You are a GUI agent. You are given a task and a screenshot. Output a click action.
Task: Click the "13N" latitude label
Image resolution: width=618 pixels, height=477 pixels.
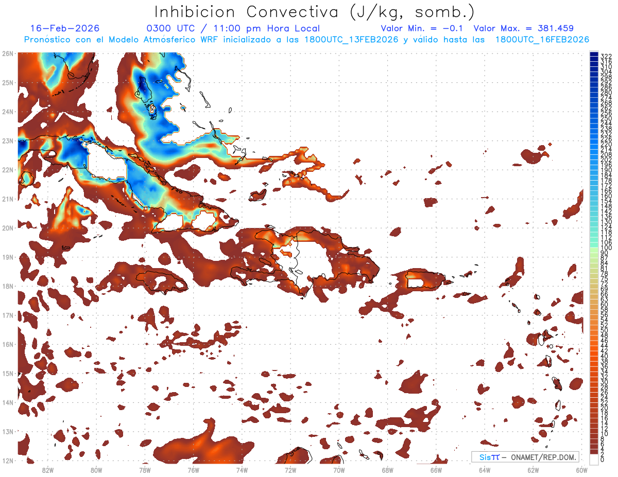click(7, 431)
